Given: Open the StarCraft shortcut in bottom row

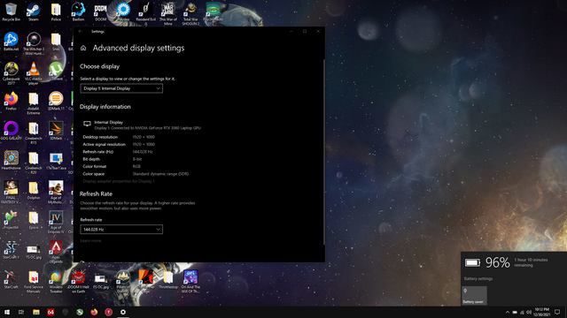Looking at the screenshot, I should coord(11,279).
